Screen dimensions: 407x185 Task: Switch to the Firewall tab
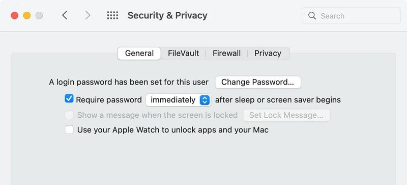click(226, 54)
